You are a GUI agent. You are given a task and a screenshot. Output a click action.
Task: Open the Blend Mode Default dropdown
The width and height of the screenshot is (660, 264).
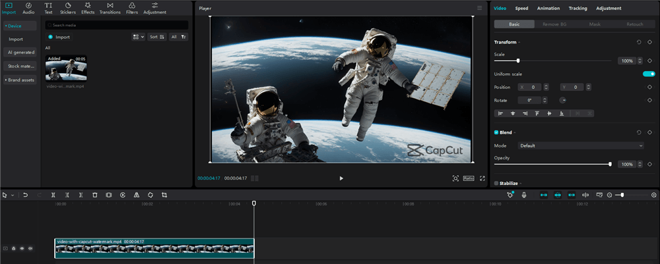click(581, 145)
